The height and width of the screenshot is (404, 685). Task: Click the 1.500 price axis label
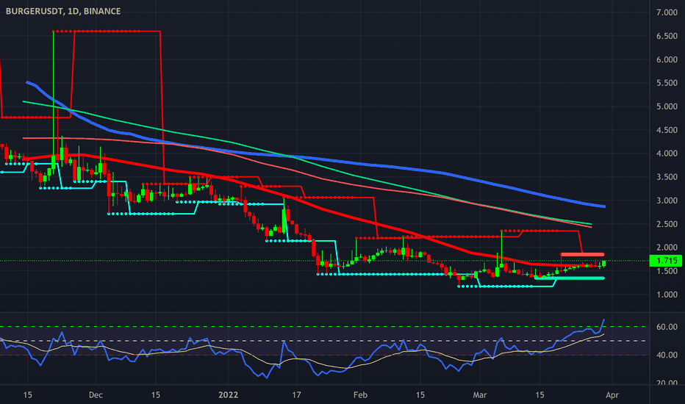coord(667,271)
